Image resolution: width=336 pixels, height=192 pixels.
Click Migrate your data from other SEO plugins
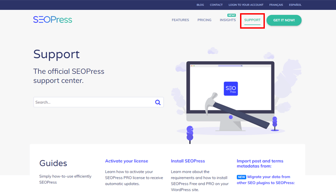pyautogui.click(x=266, y=180)
